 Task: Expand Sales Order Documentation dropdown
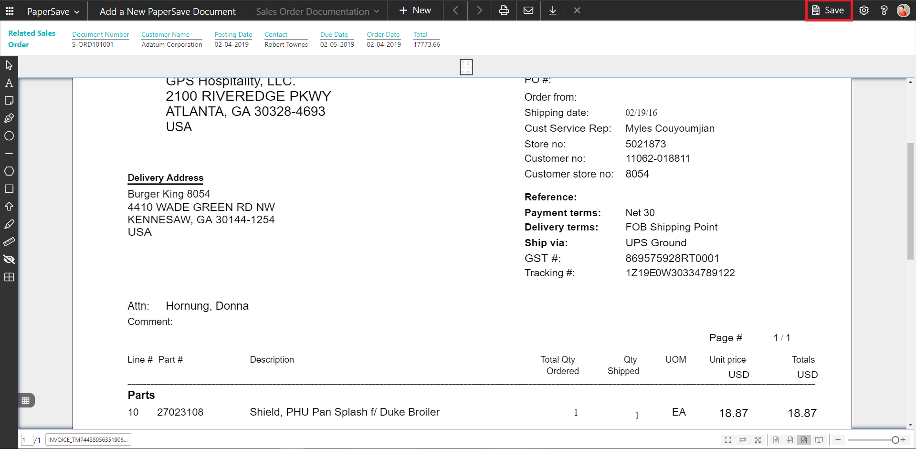[317, 11]
